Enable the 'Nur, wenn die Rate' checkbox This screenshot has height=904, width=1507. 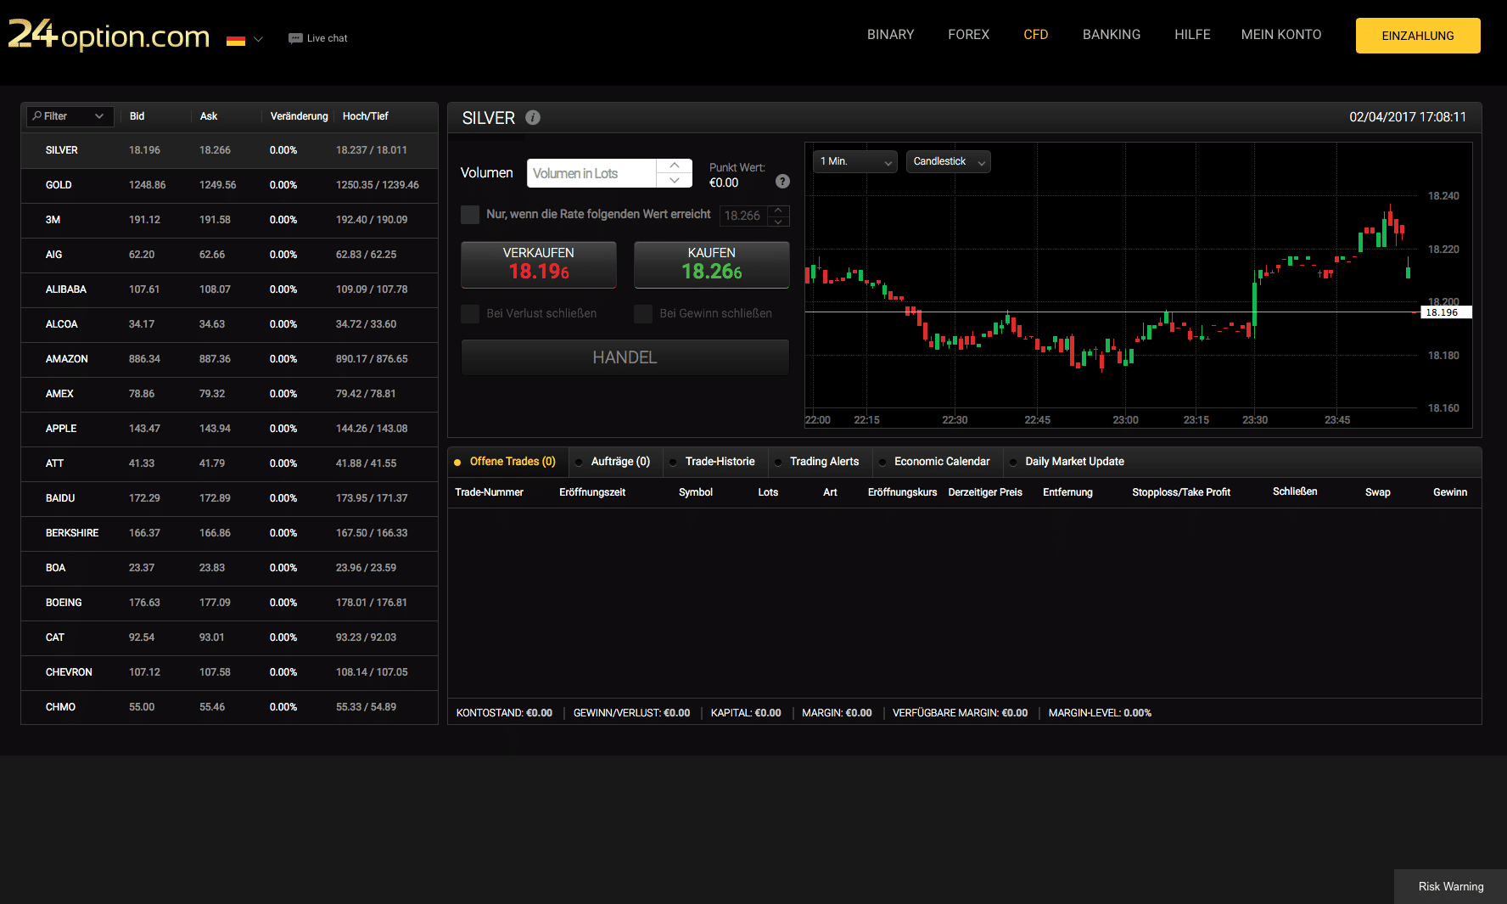pyautogui.click(x=470, y=215)
